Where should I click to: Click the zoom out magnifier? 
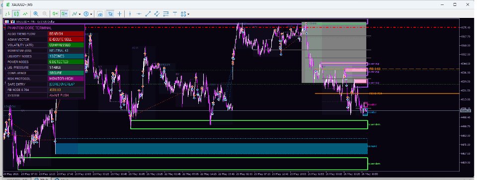click(x=45, y=14)
